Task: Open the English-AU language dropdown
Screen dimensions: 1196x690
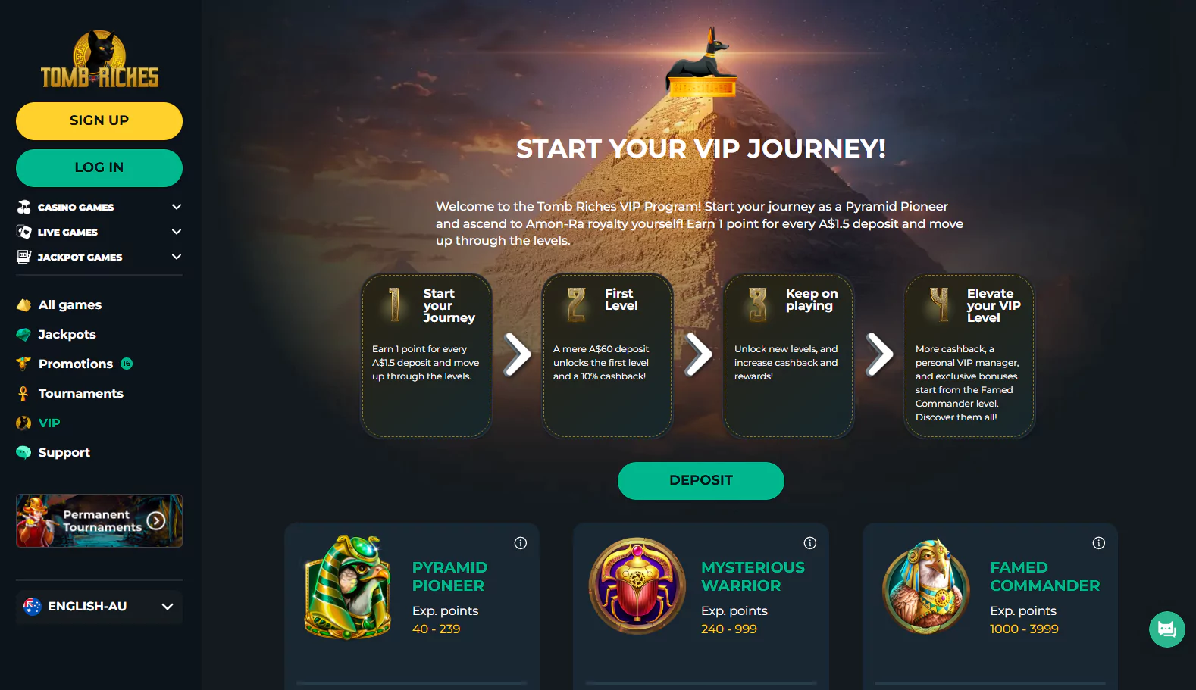Action: [x=99, y=607]
